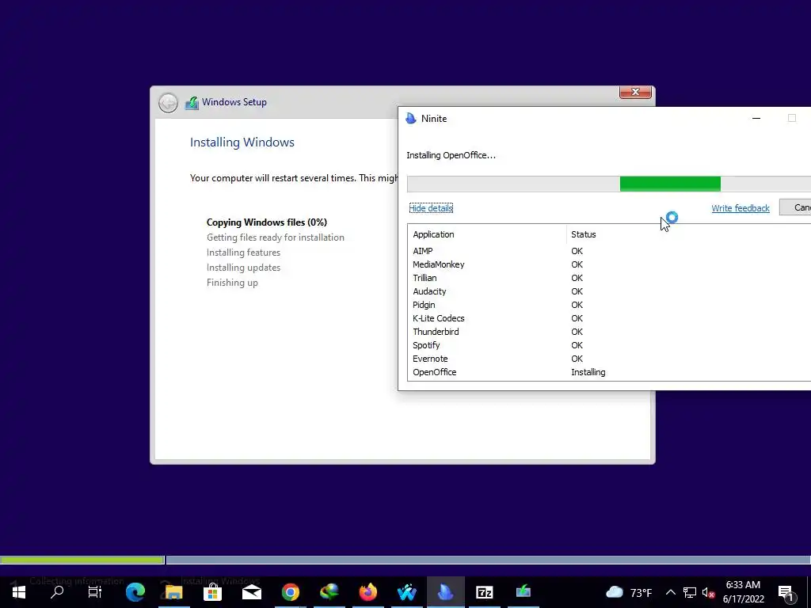The image size is (811, 608).
Task: Click Getting files ready for installation
Action: [x=275, y=237]
